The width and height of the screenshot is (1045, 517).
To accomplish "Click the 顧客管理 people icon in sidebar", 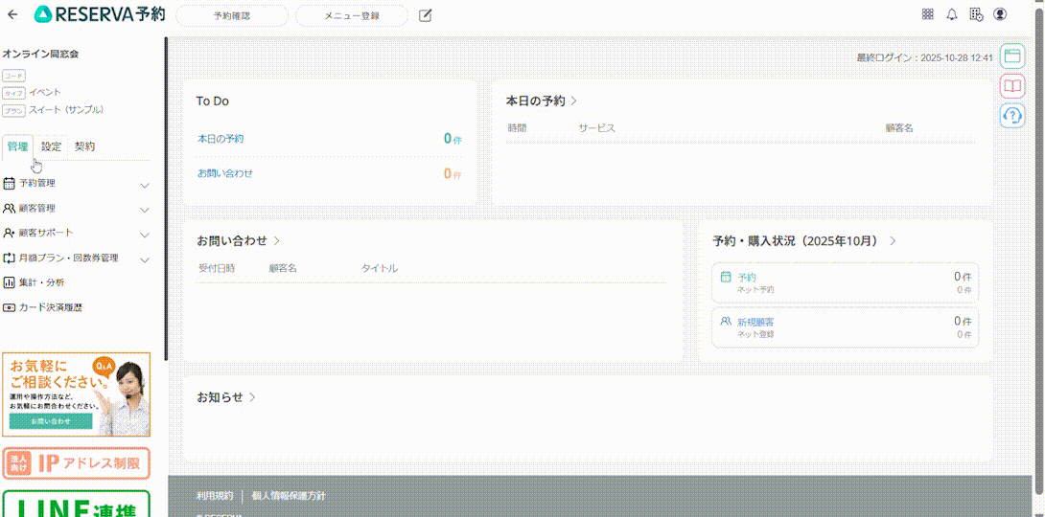I will click(x=10, y=209).
